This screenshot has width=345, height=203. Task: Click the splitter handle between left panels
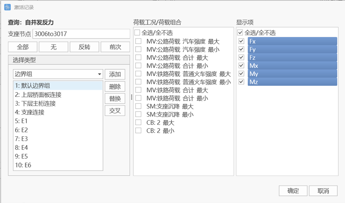tap(132, 97)
